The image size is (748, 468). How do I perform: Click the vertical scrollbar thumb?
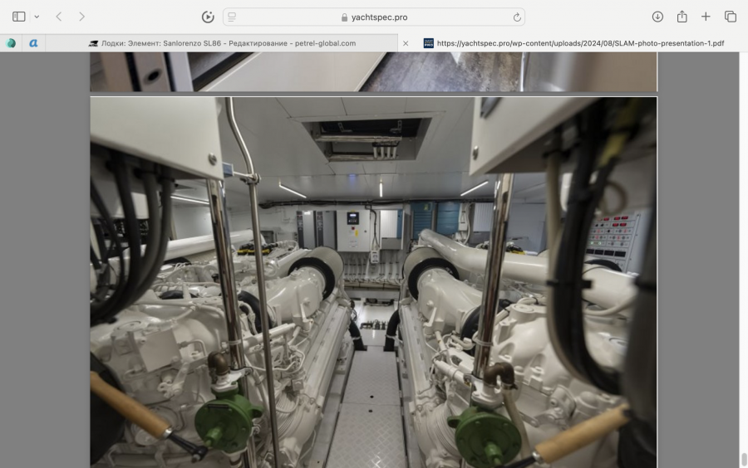[x=743, y=459]
